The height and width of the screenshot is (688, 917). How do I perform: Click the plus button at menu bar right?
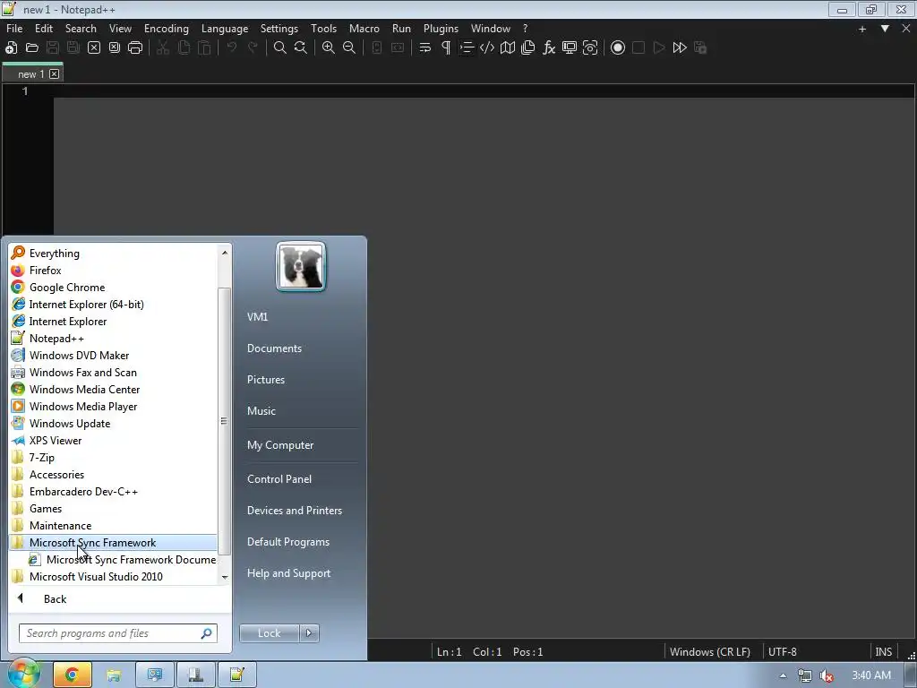862,29
